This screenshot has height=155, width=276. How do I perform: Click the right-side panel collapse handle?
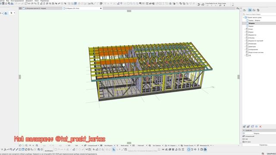(x=238, y=77)
